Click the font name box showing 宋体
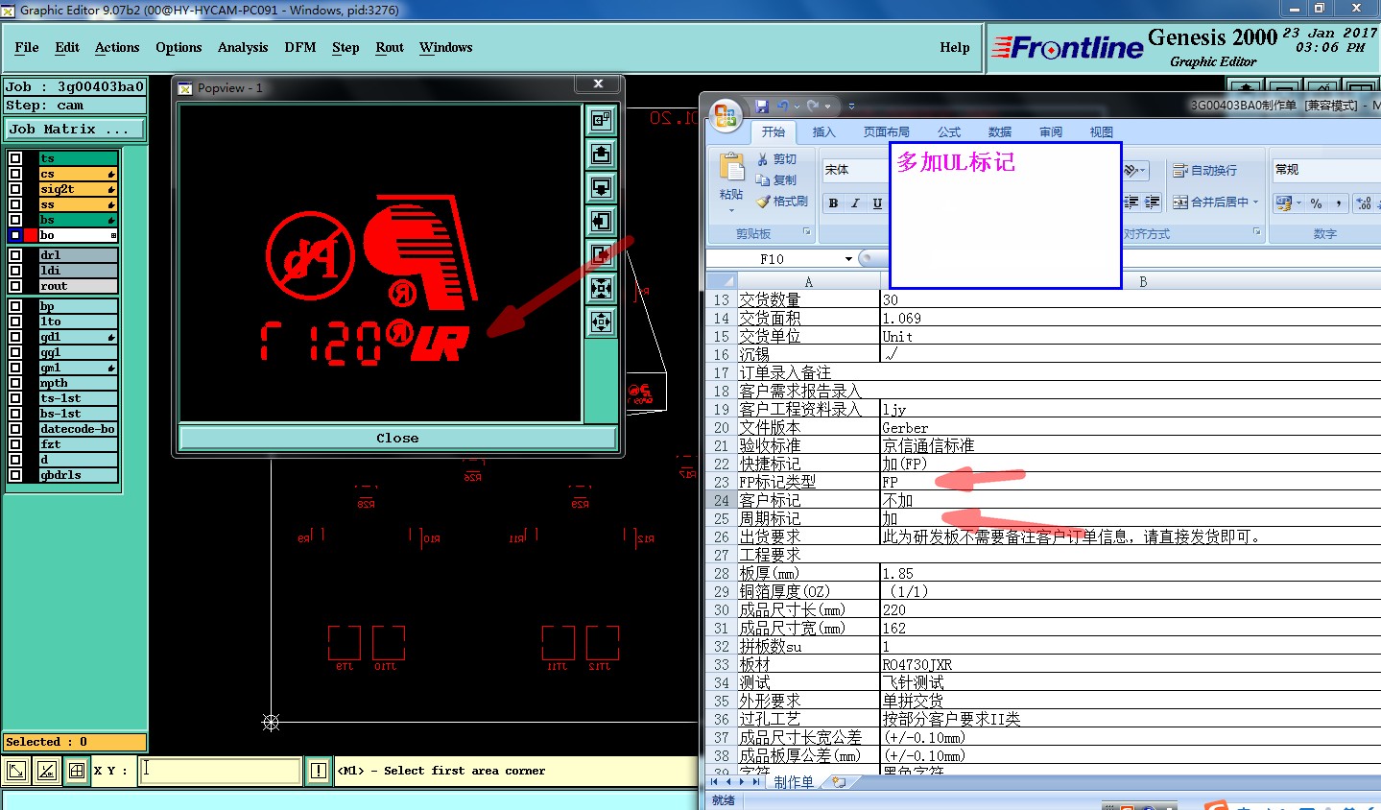Screen dimensions: 1381x810 click(854, 170)
